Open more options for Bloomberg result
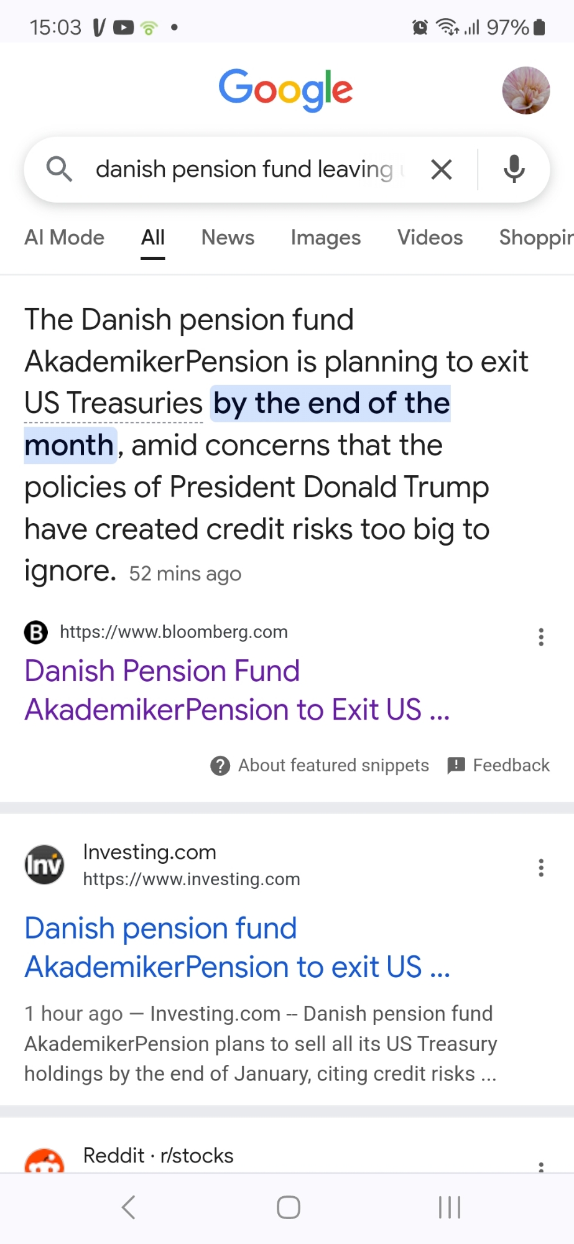Viewport: 574px width, 1244px height. pyautogui.click(x=541, y=637)
